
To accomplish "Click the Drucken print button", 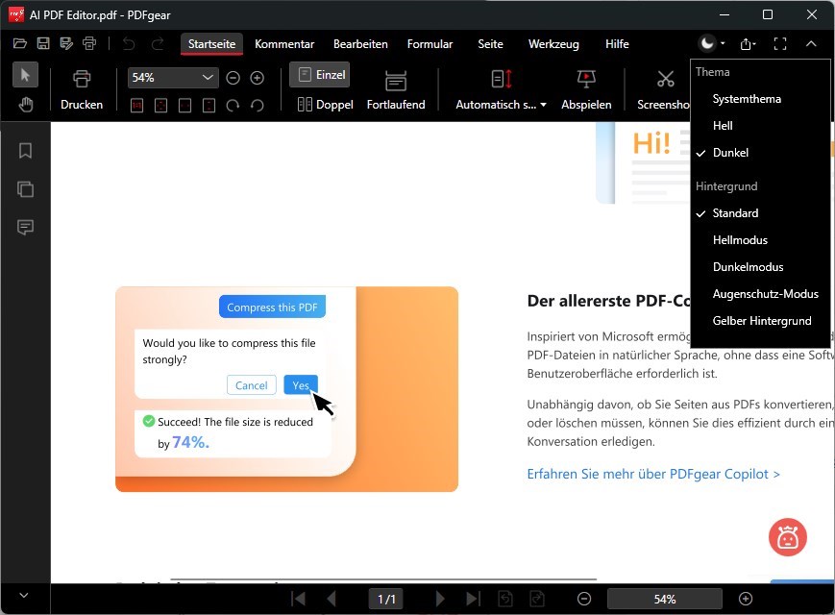I will click(x=82, y=90).
